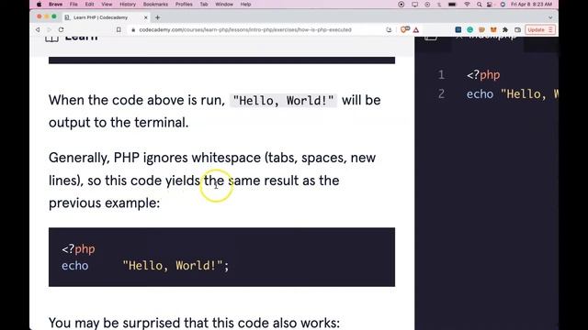Go back to the previous page
The image size is (588, 330).
[38, 29]
